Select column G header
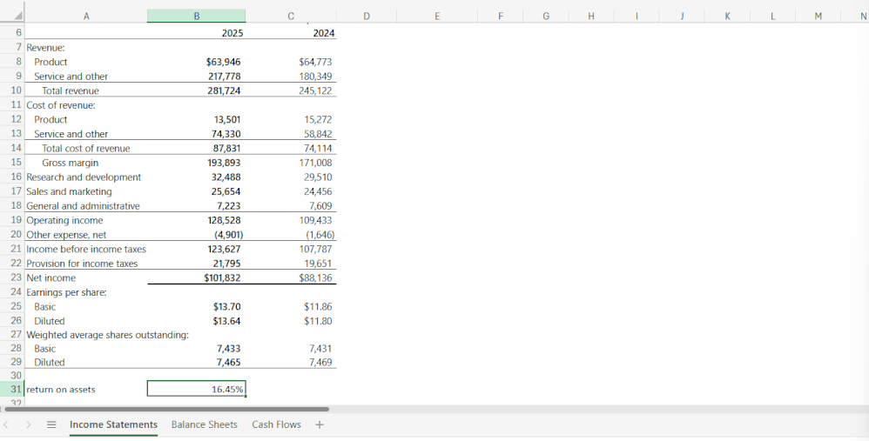The width and height of the screenshot is (869, 441). 546,16
